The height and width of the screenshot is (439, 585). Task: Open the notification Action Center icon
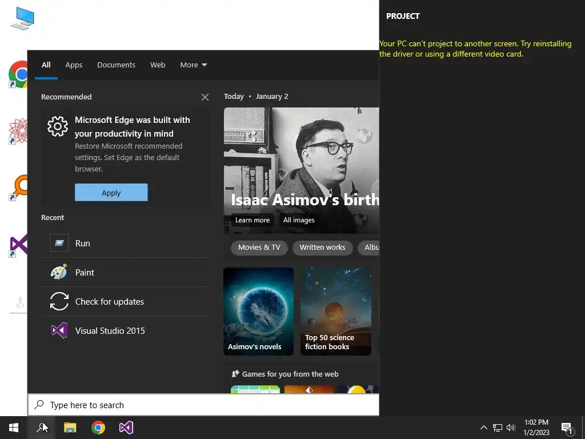point(567,428)
